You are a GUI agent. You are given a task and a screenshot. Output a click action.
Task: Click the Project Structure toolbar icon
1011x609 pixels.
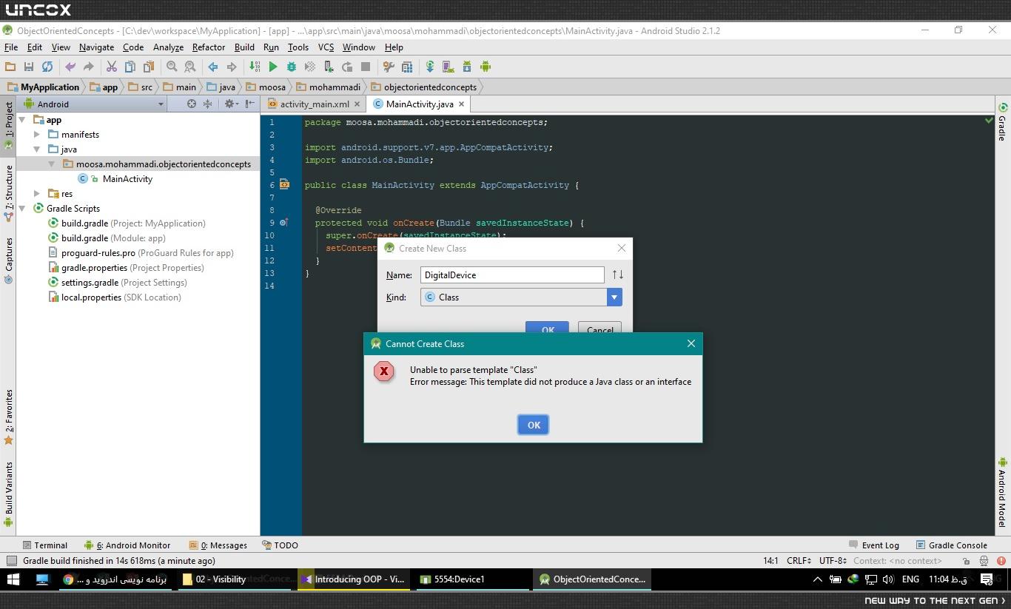pos(407,67)
